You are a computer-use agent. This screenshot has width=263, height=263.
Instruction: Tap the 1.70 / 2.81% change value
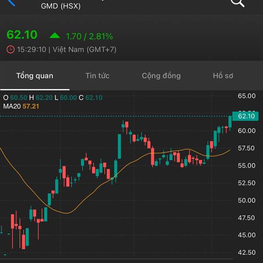(89, 36)
